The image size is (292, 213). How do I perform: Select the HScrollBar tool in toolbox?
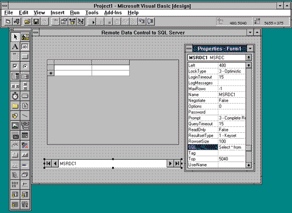point(15,86)
